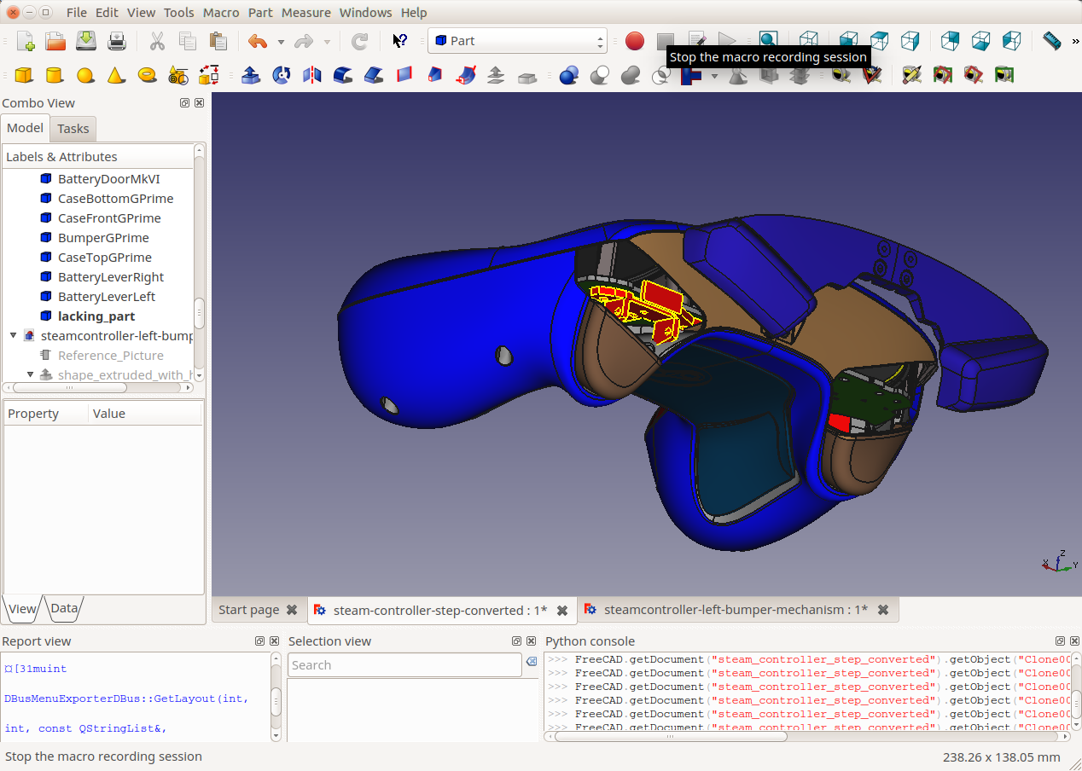Open the Measure menu

[x=305, y=13]
